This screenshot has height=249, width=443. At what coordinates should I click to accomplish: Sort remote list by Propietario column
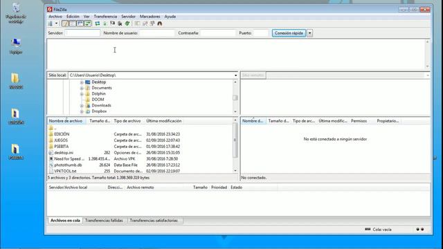[388, 121]
